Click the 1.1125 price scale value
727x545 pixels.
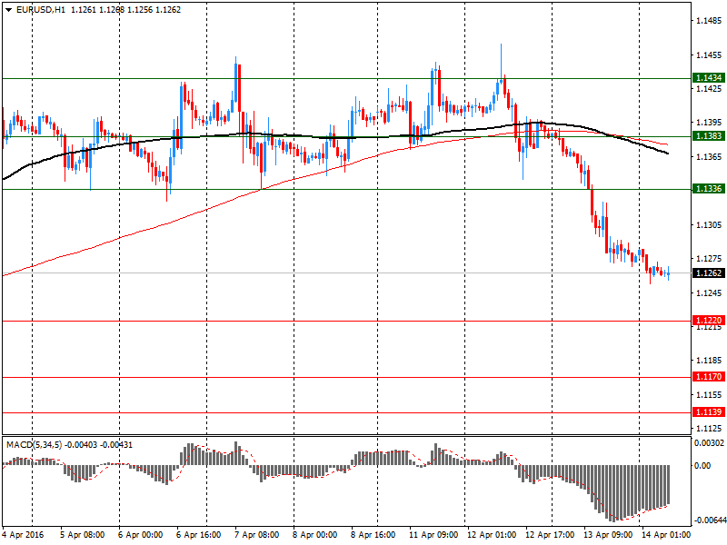point(709,428)
